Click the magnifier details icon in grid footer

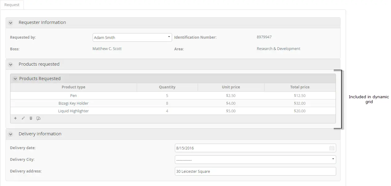[x=38, y=118]
